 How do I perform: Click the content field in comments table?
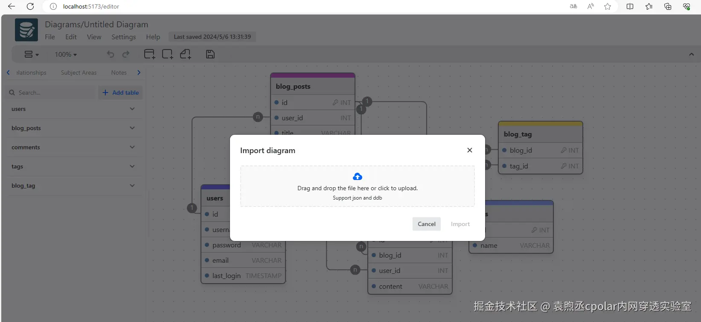(x=410, y=286)
